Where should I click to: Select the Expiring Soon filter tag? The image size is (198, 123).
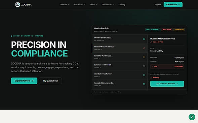(179, 30)
